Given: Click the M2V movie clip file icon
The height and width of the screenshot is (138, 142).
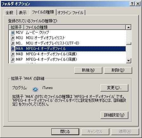Looking at the screenshot, I should pos(13,32).
